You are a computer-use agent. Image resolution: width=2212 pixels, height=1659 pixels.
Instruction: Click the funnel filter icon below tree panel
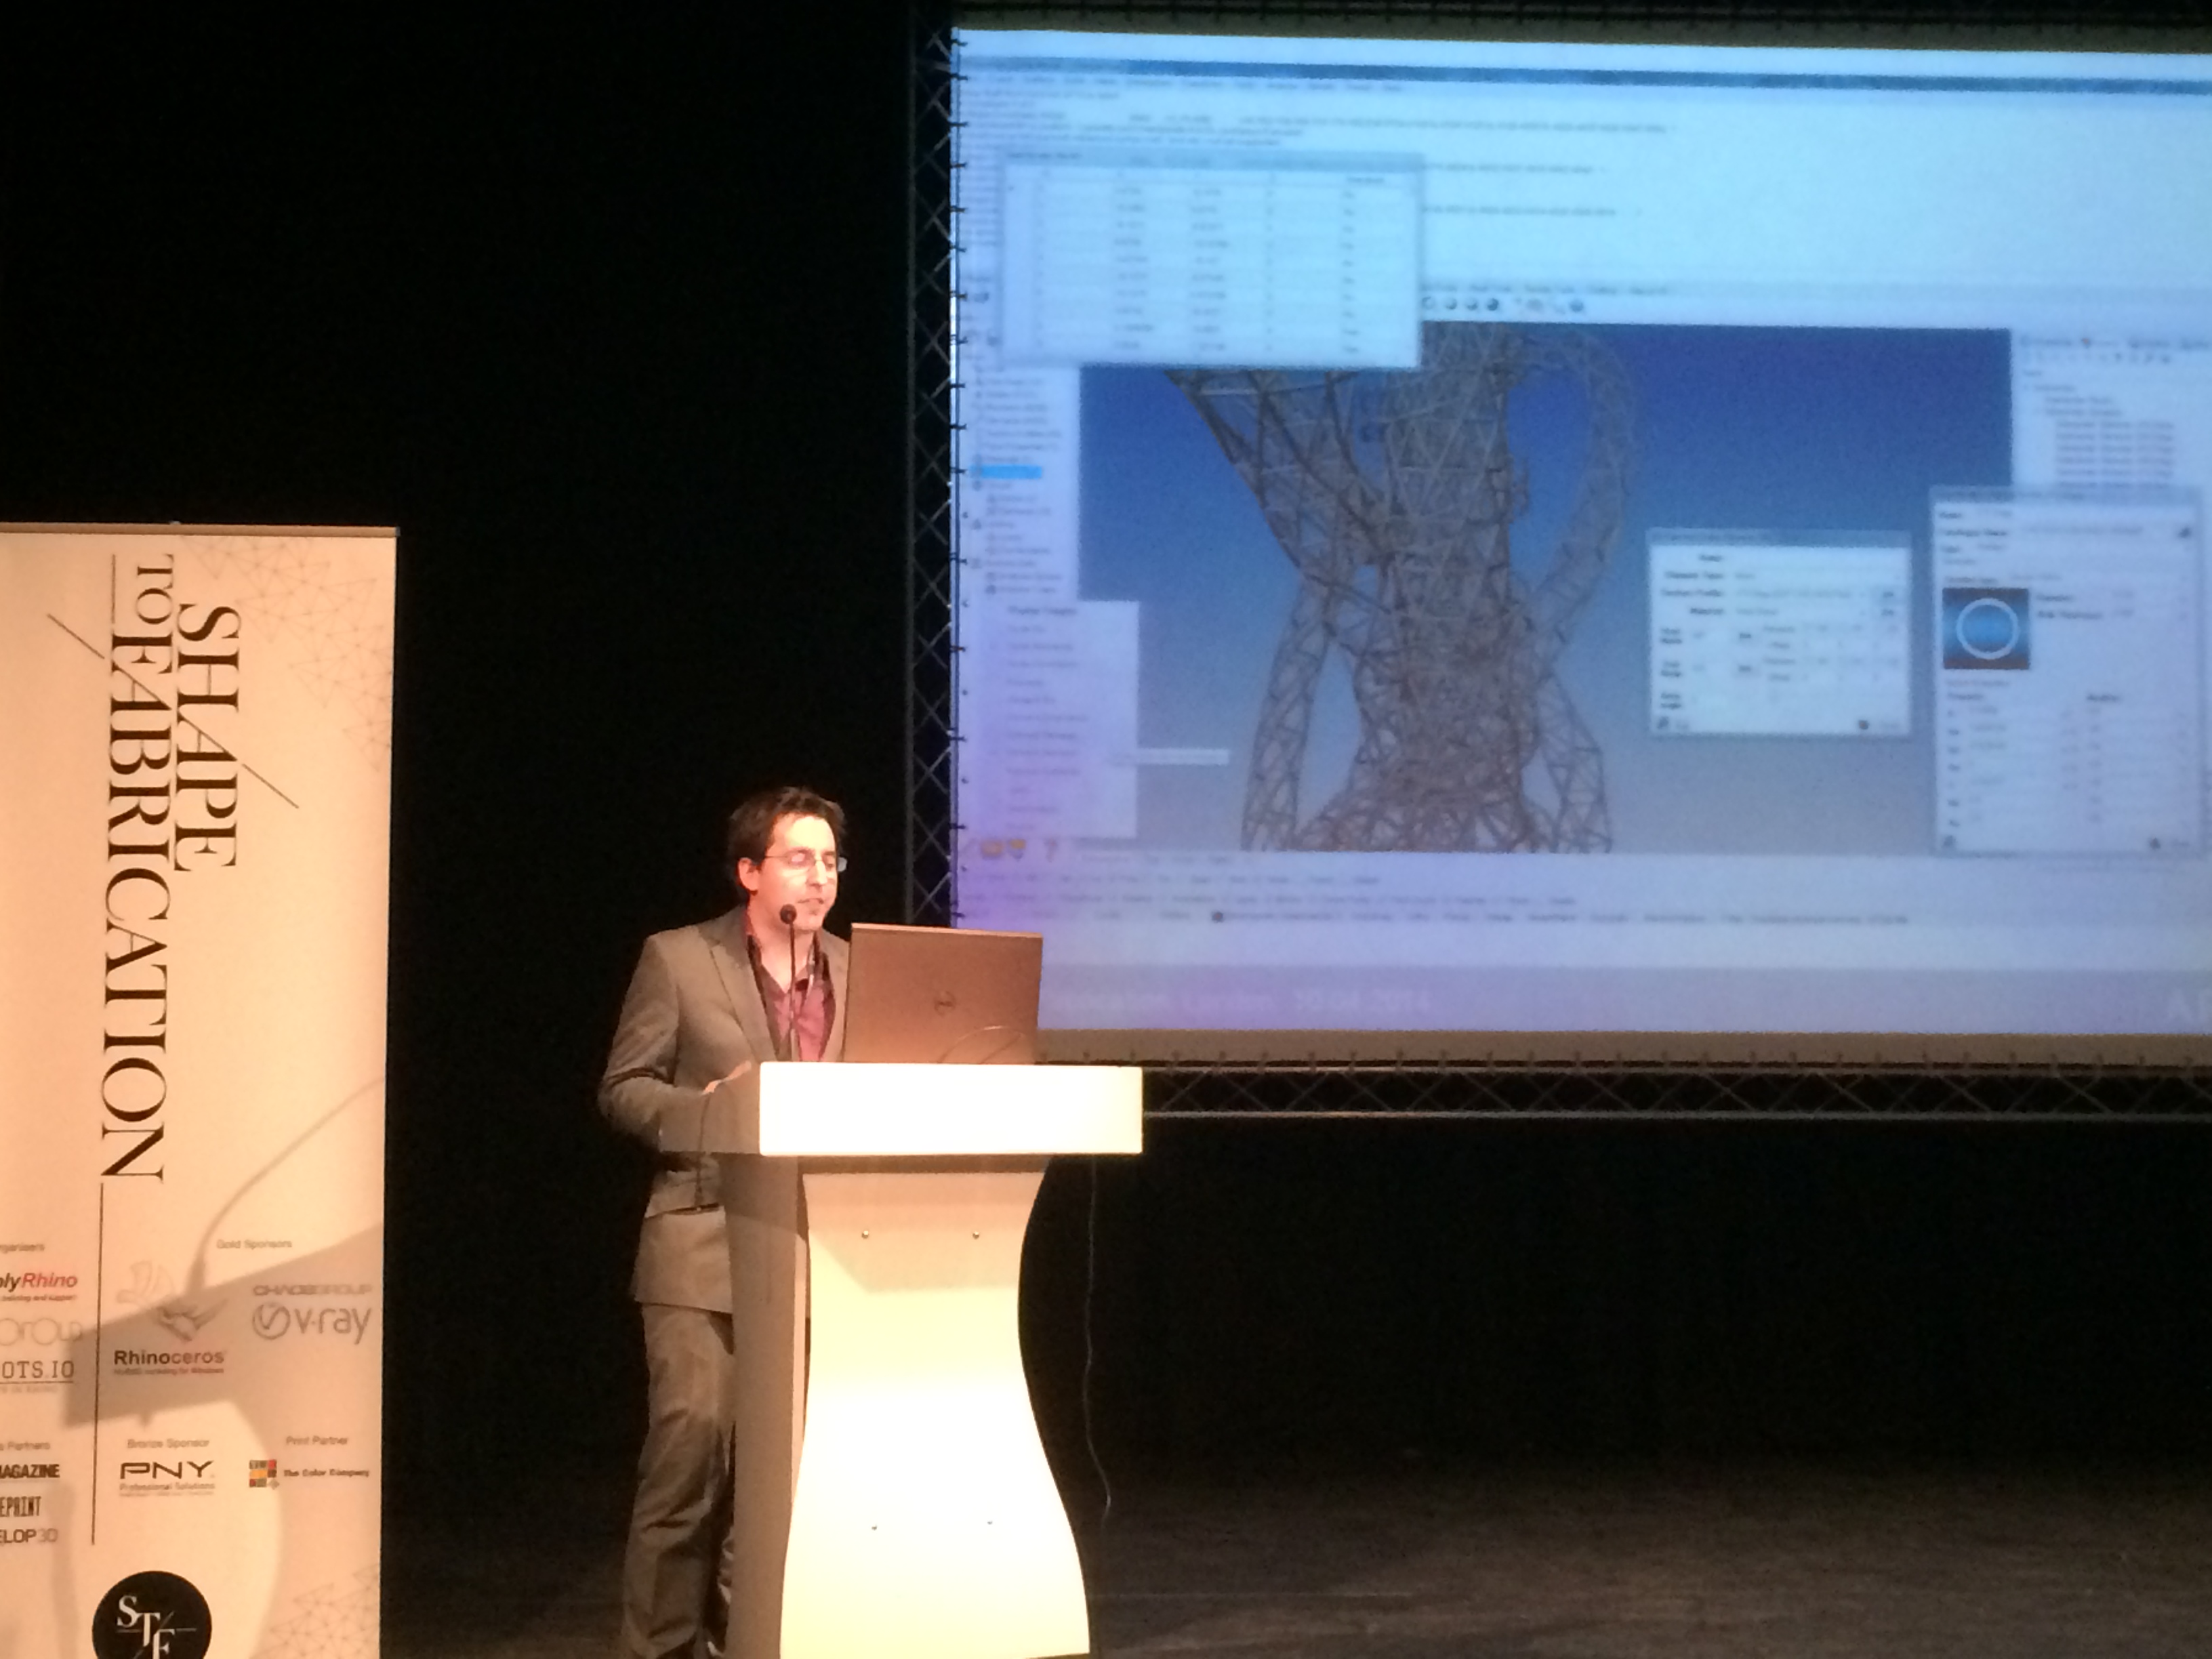tap(1050, 849)
